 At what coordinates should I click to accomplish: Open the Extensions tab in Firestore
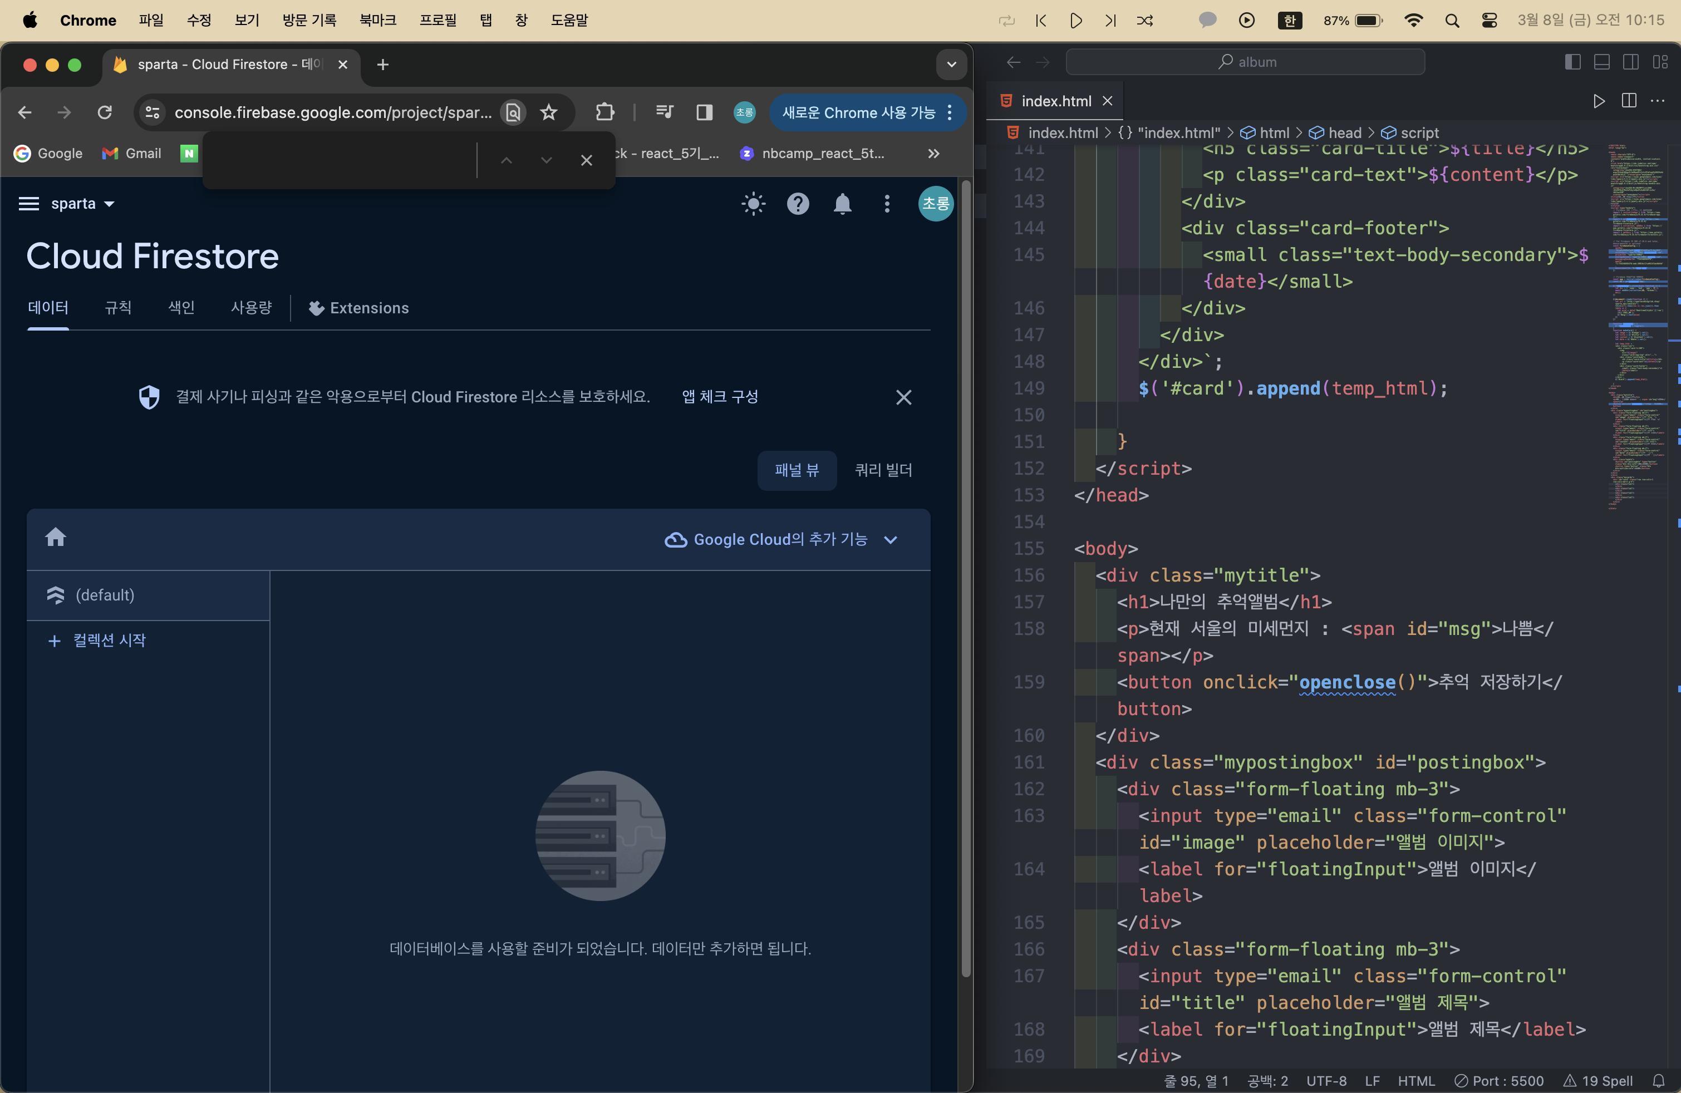359,308
